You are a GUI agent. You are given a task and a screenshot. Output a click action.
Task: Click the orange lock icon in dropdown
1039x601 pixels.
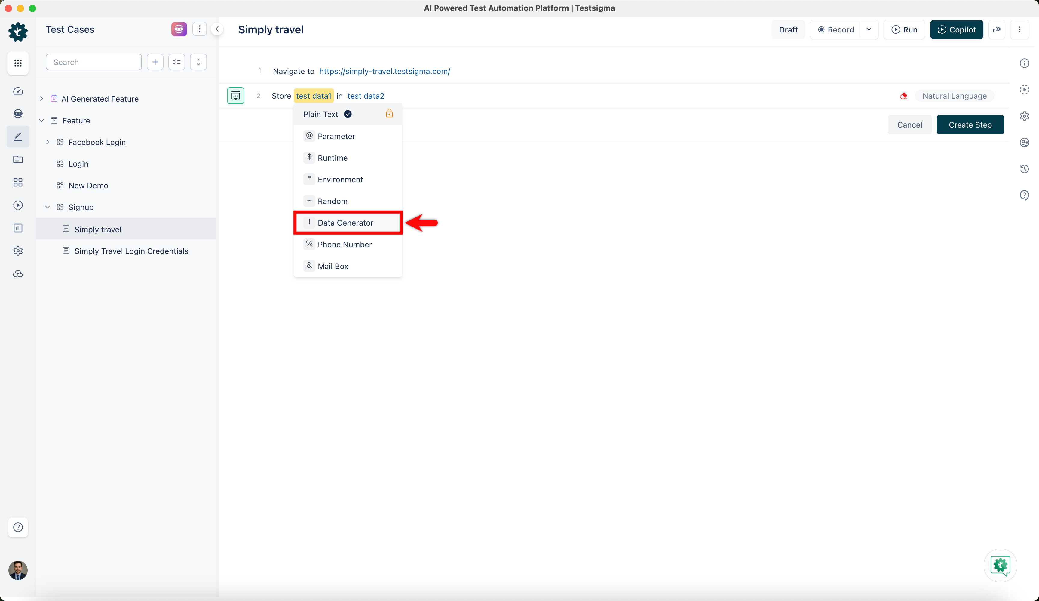coord(389,113)
